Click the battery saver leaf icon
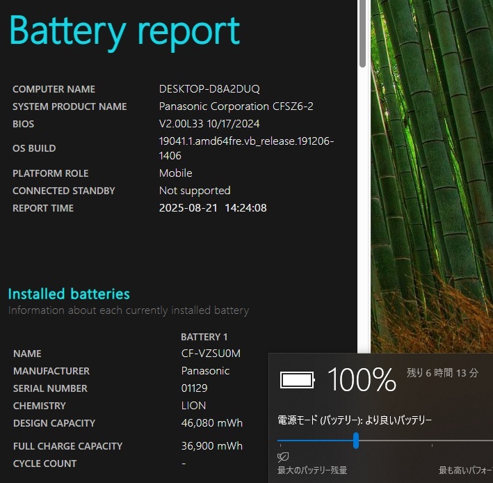 283,457
